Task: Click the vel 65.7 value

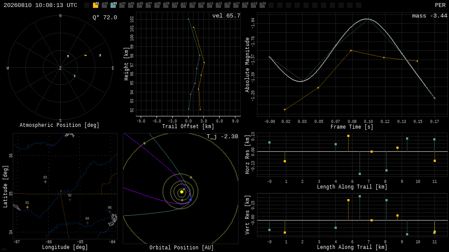Action: point(226,16)
